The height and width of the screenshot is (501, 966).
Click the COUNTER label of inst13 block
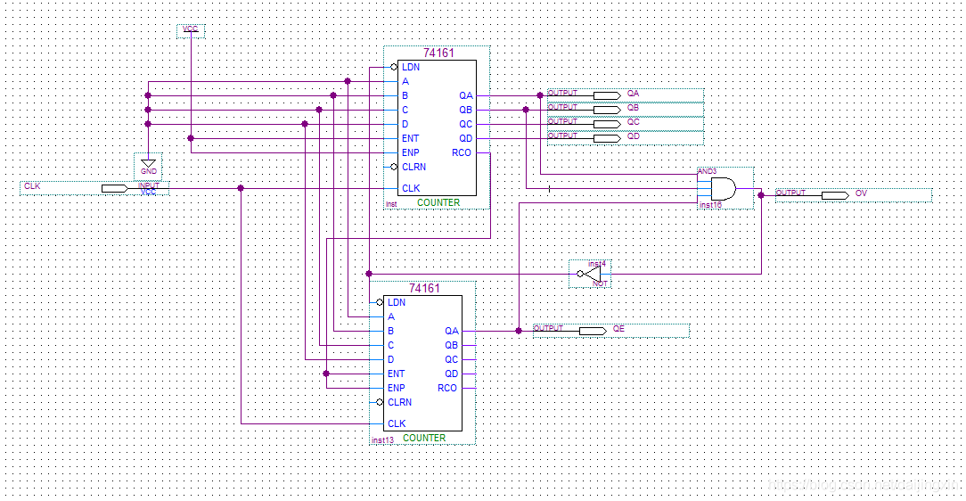point(424,438)
